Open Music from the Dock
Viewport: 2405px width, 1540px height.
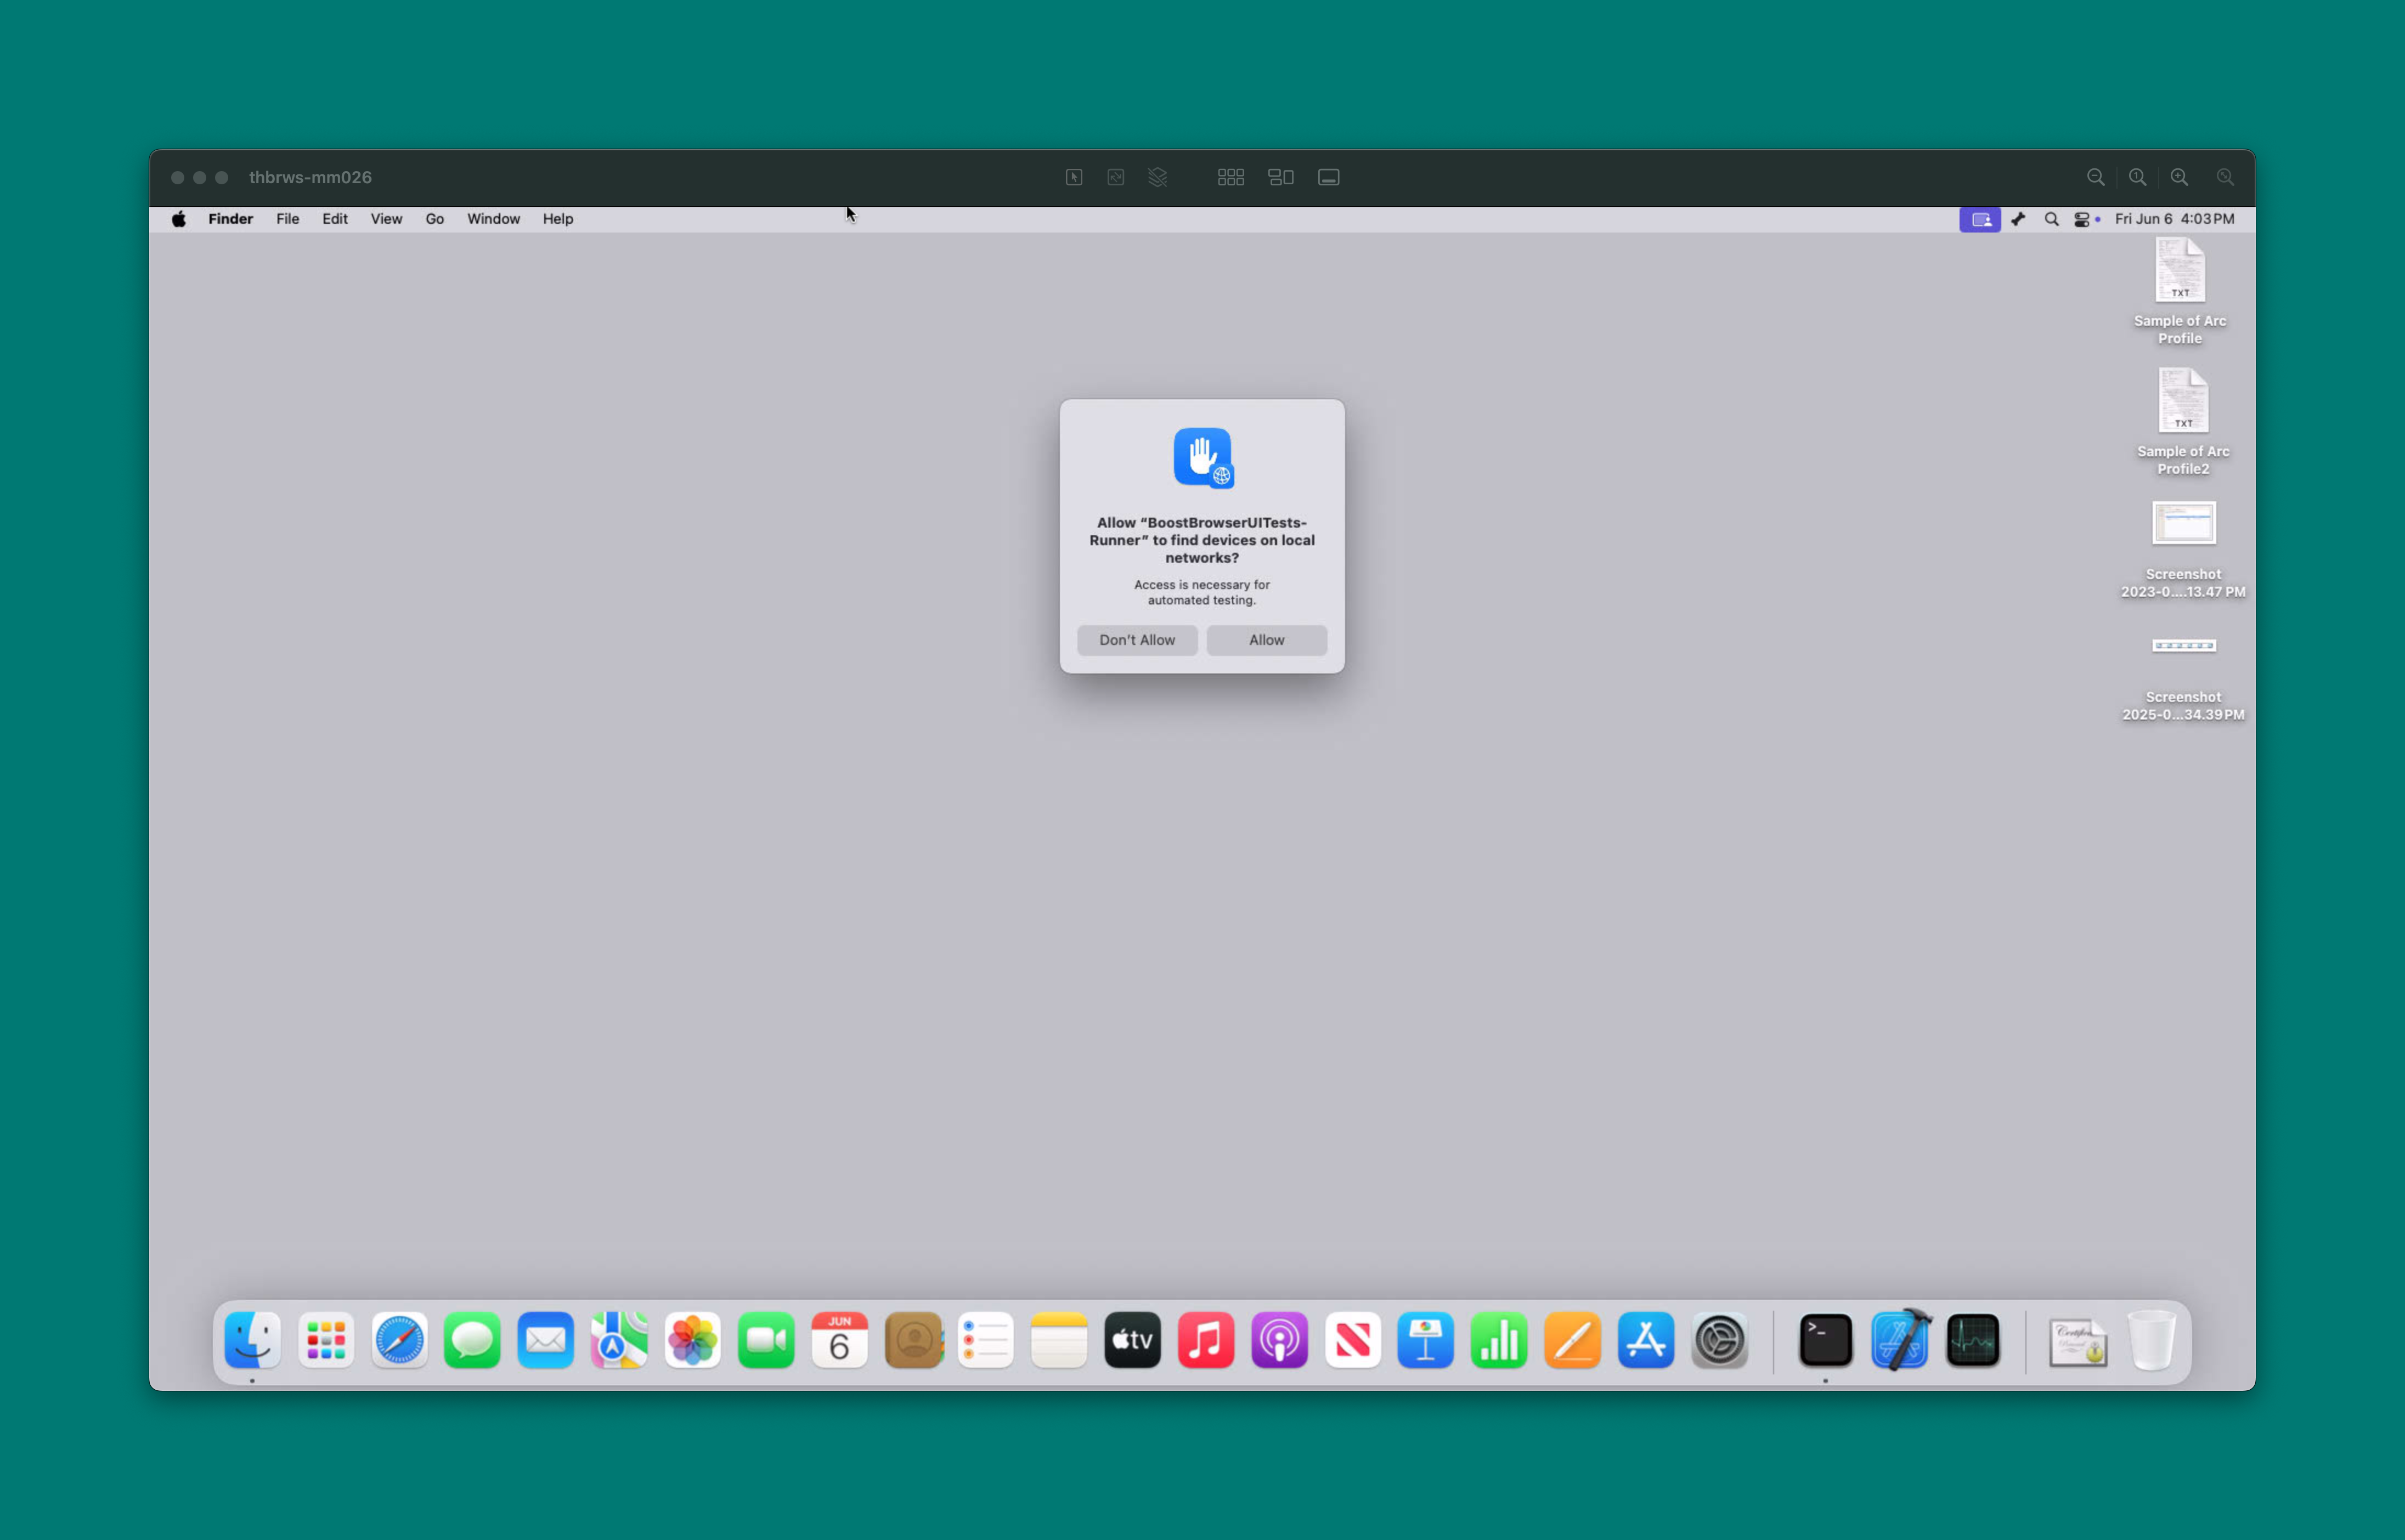coord(1206,1340)
